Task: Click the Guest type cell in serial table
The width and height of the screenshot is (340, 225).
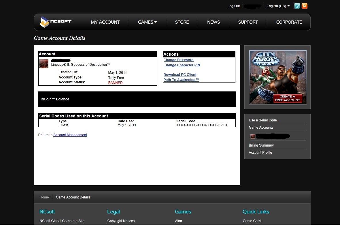Action: point(63,125)
